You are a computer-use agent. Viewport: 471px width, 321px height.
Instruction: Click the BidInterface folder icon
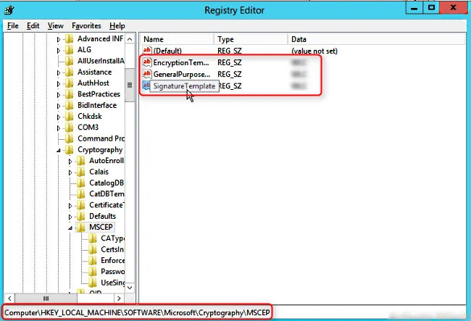pyautogui.click(x=70, y=105)
